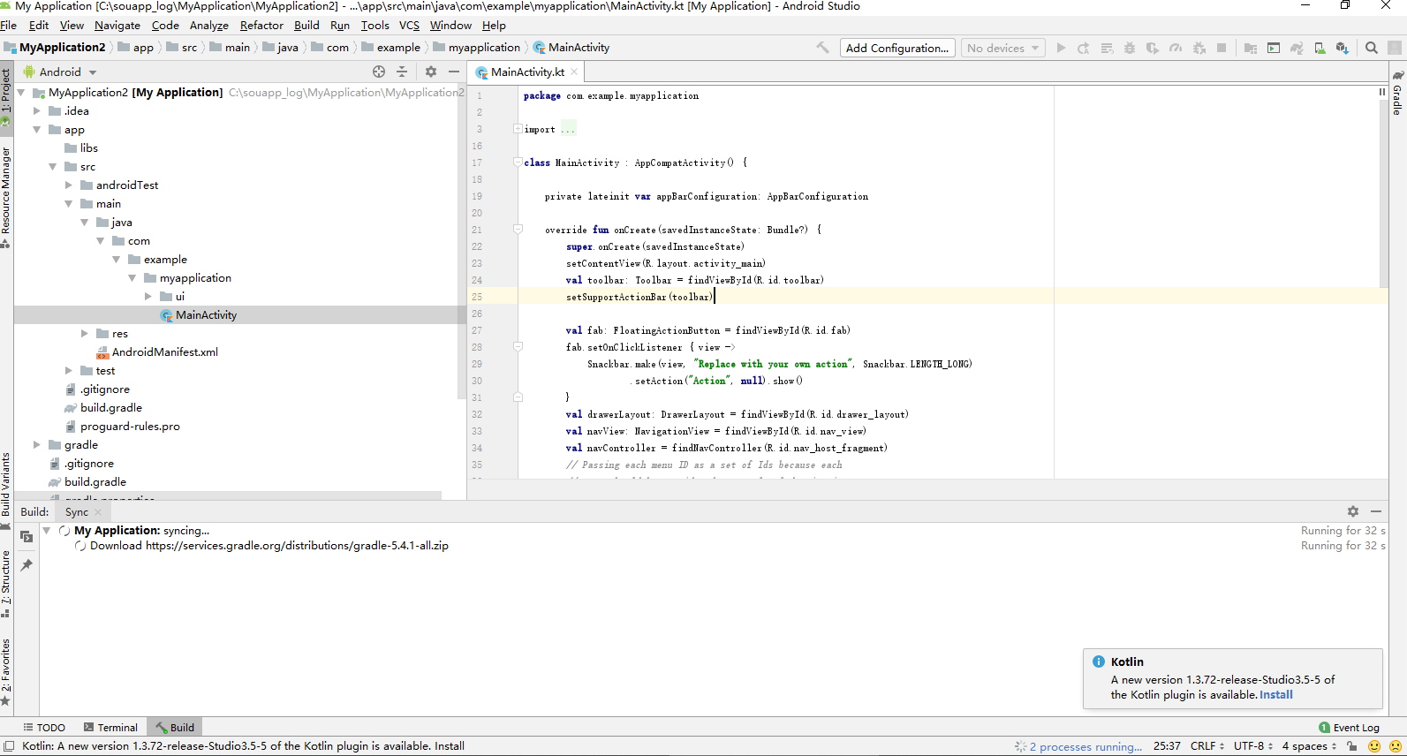Toggle the Build Variants side tool window
The height and width of the screenshot is (756, 1407).
(6, 491)
